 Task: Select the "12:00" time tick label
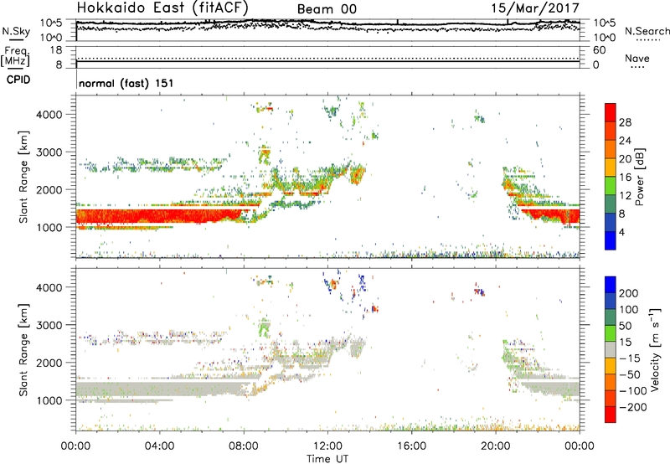point(327,446)
